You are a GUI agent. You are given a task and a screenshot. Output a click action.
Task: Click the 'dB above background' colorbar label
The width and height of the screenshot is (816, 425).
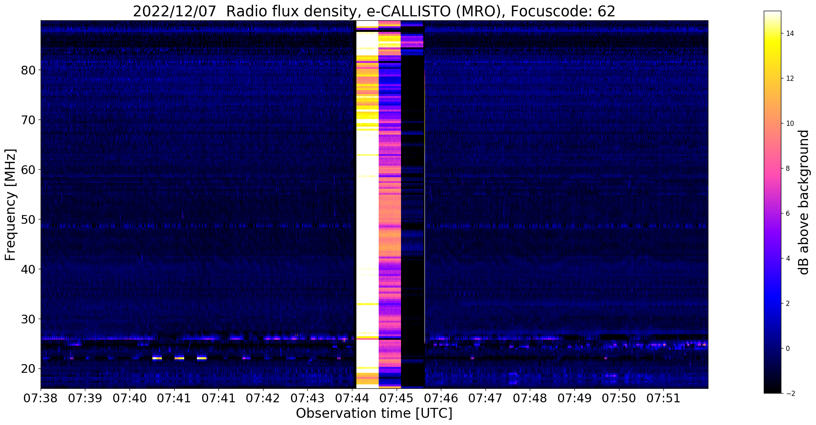click(x=804, y=202)
